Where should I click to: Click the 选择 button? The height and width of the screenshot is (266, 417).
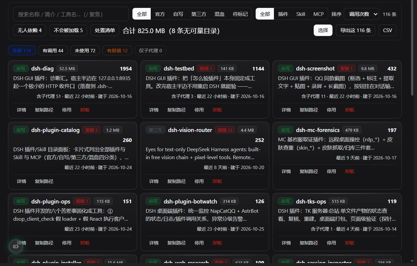[x=323, y=30]
